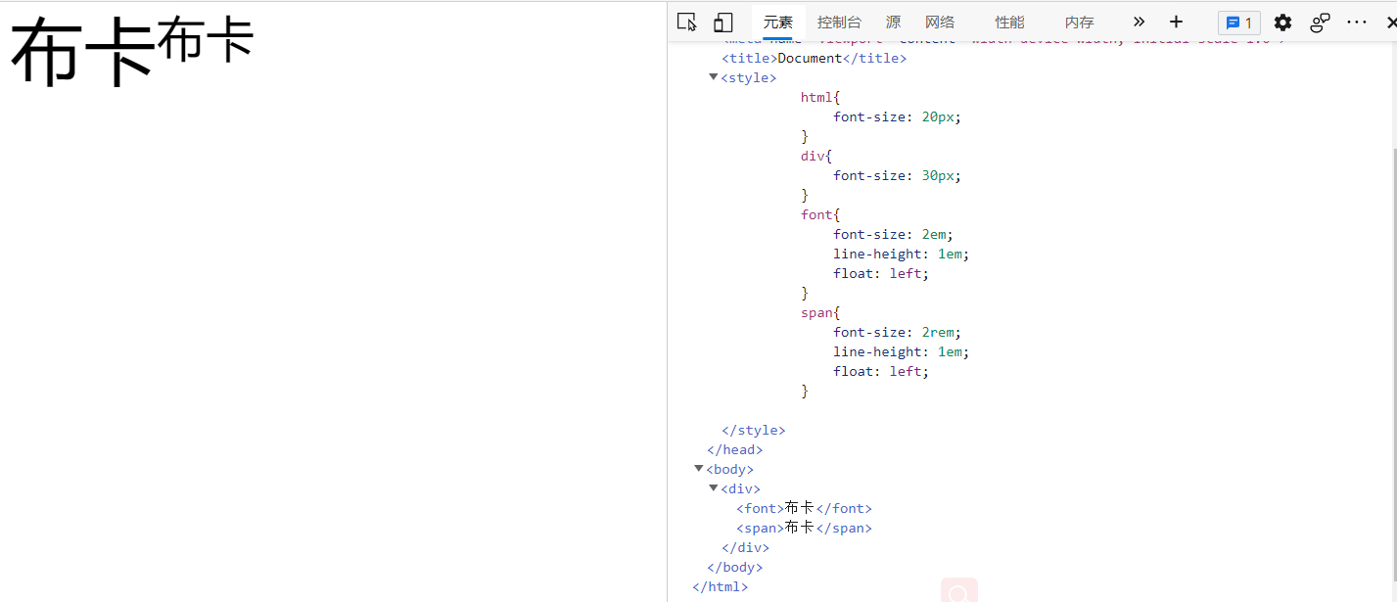Screen dimensions: 1397x602
Task: Select the closing </style> tag line
Action: tap(753, 430)
